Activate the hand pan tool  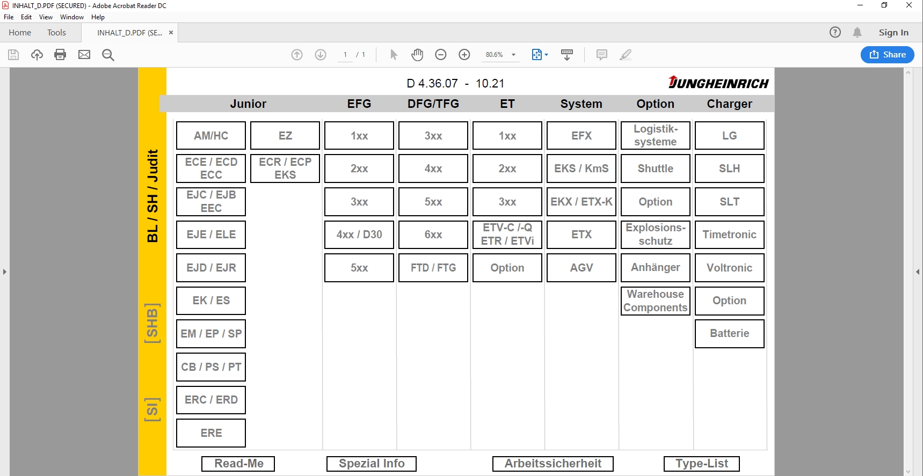coord(417,55)
